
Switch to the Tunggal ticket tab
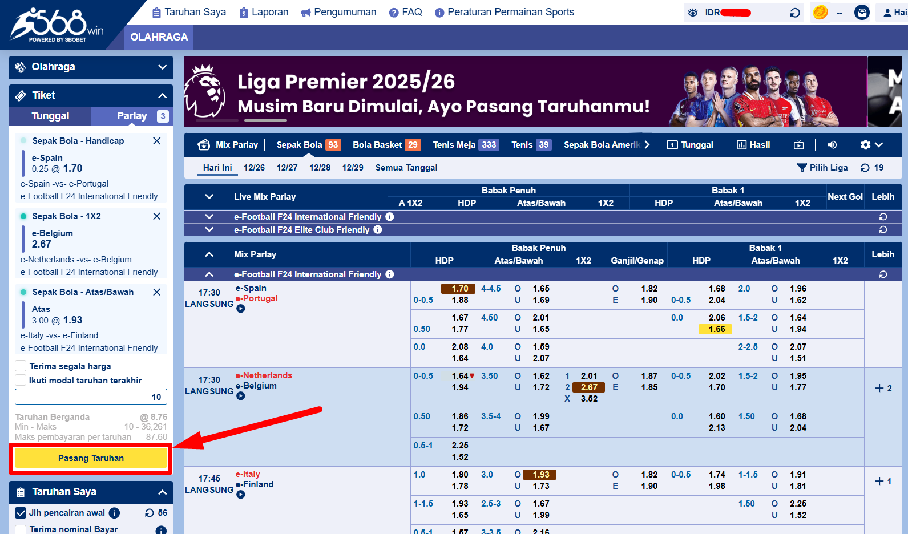coord(50,116)
